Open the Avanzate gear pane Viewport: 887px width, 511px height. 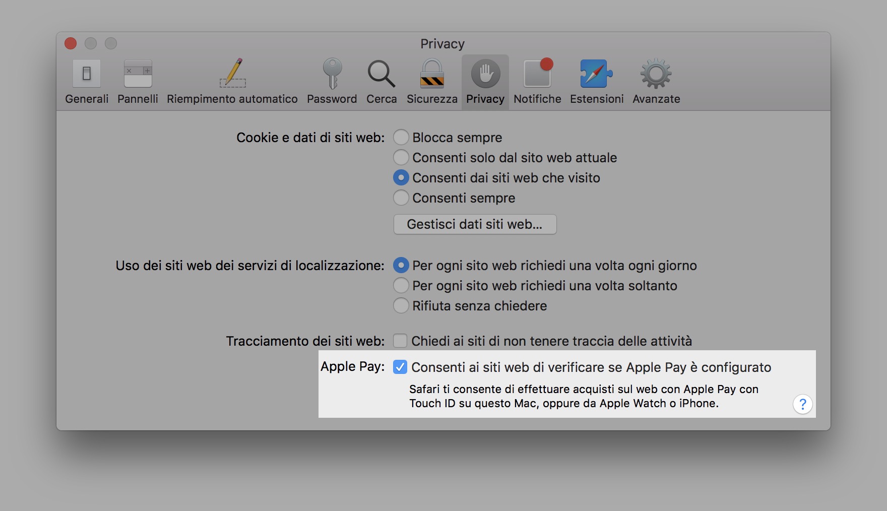click(x=656, y=82)
